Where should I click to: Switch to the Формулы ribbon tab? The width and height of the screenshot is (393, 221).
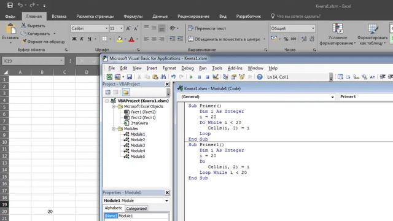coord(133,17)
